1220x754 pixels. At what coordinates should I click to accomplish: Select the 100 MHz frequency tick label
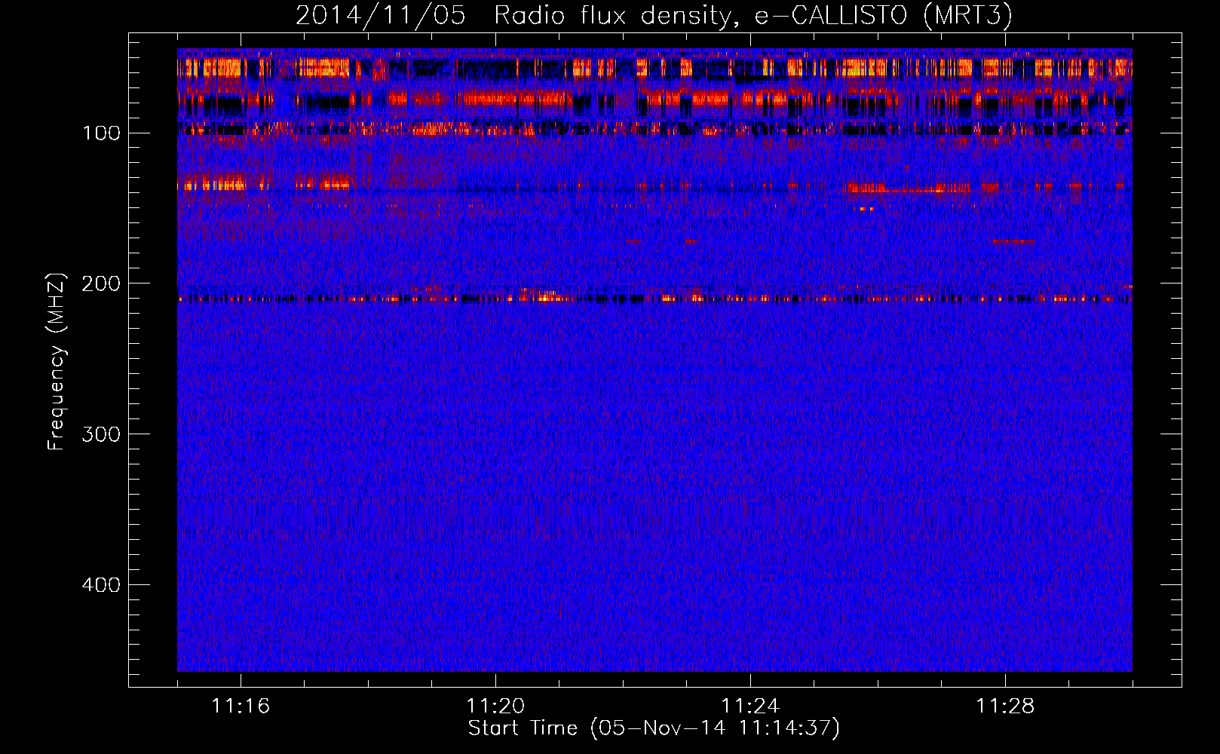tap(101, 133)
